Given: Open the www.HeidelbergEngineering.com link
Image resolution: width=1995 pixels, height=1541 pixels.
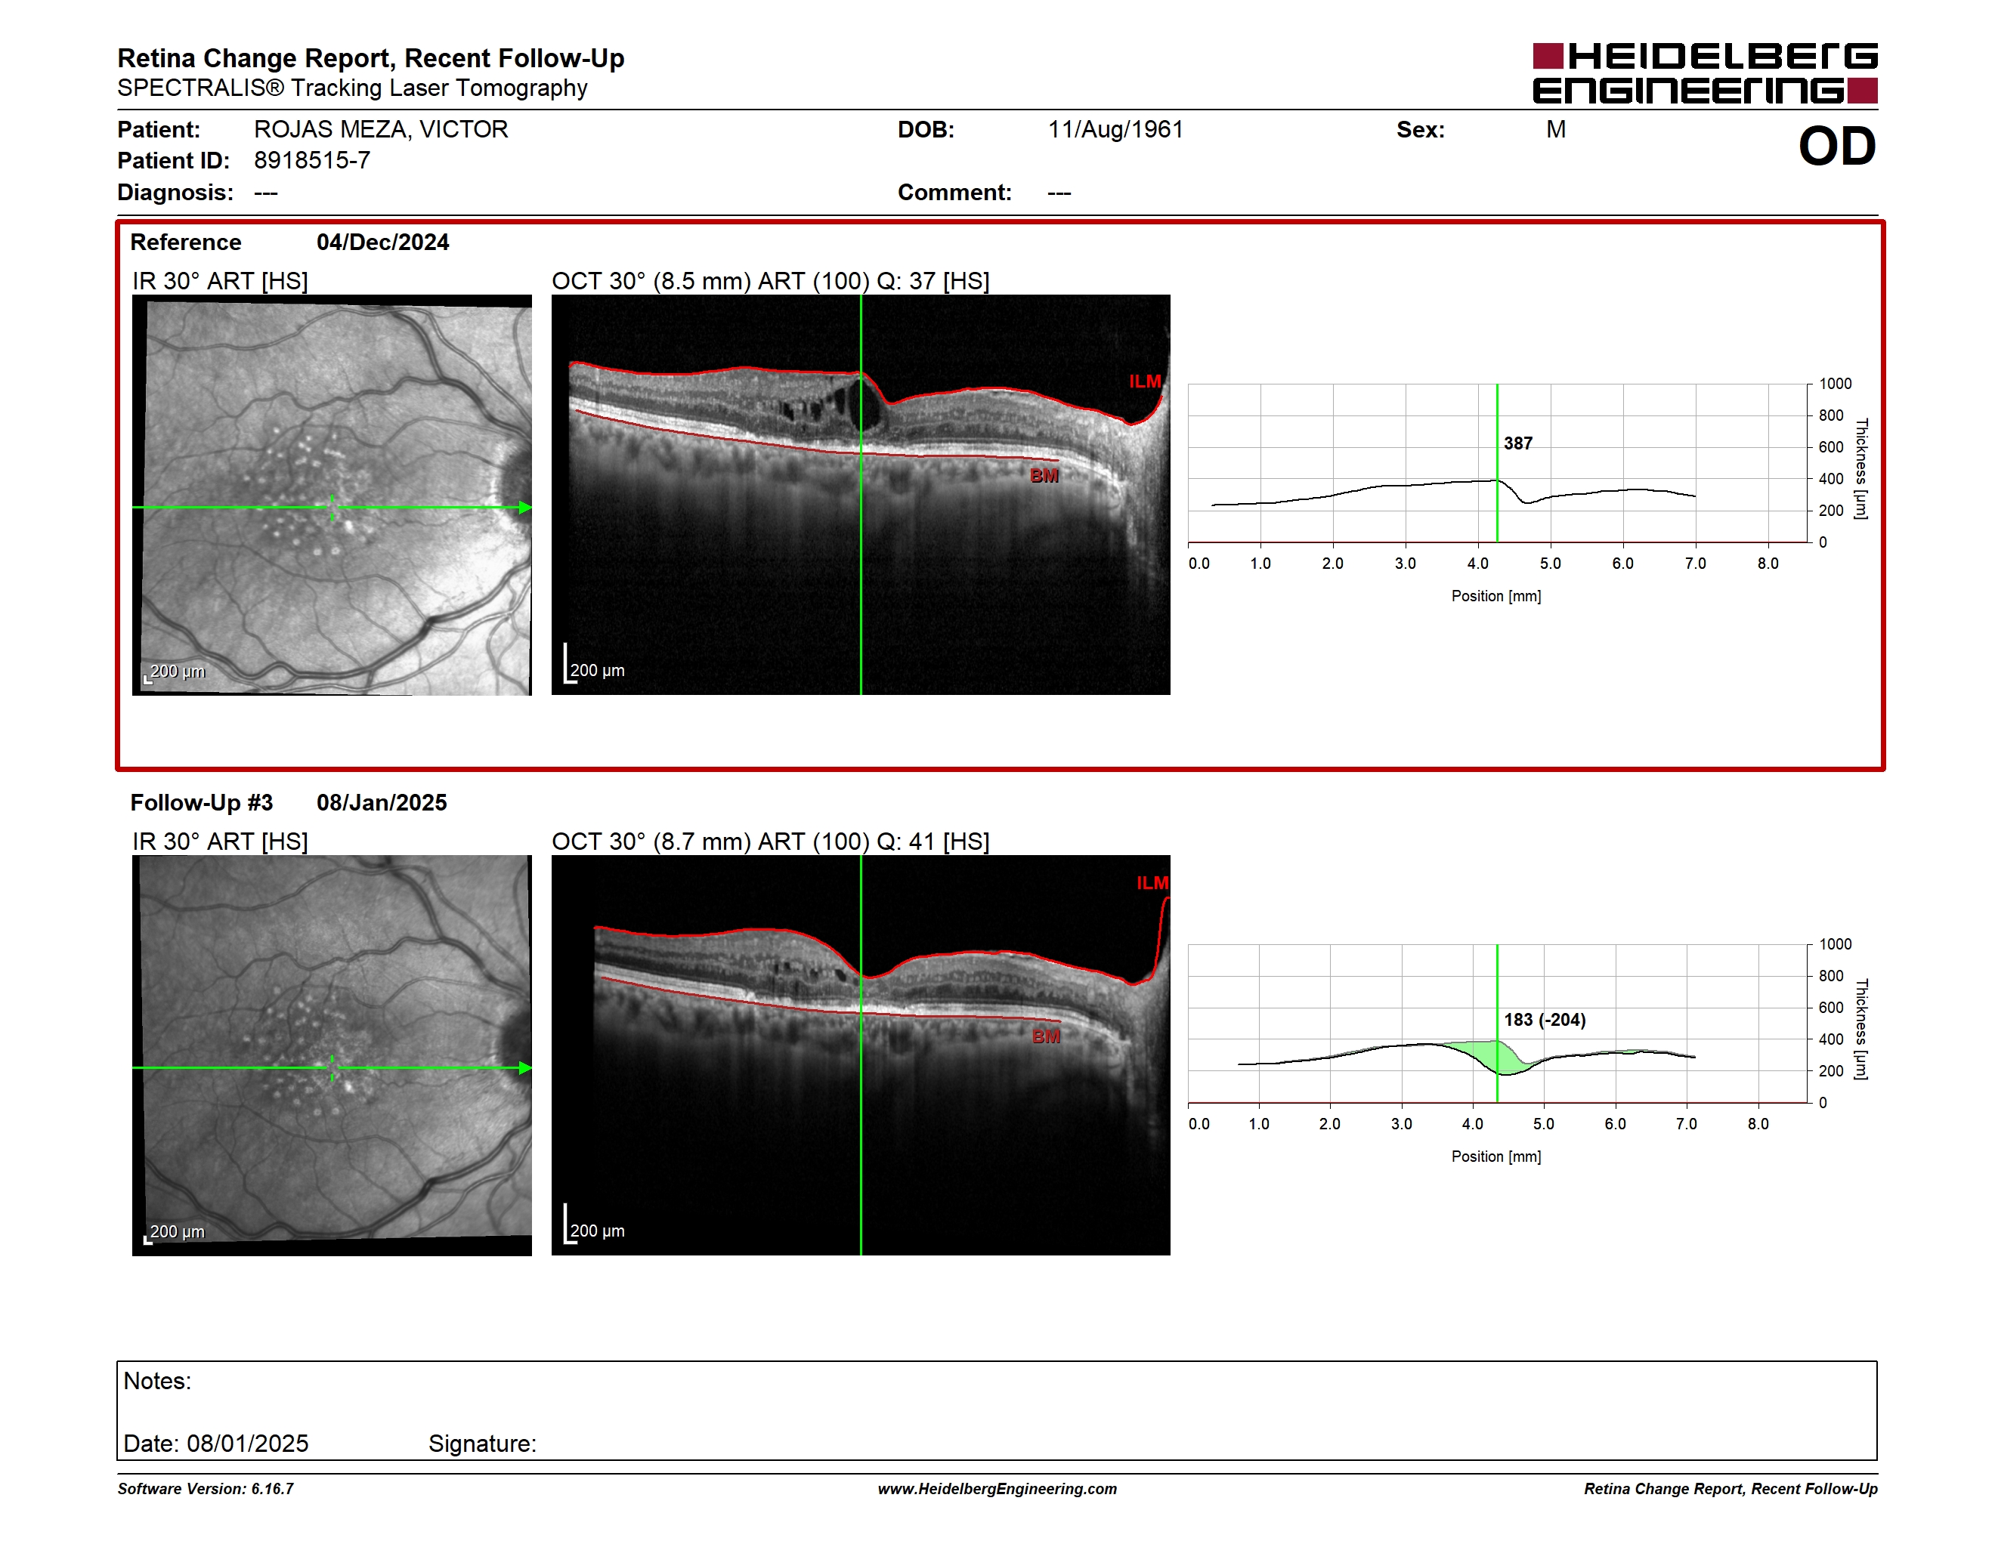Looking at the screenshot, I should [x=998, y=1489].
